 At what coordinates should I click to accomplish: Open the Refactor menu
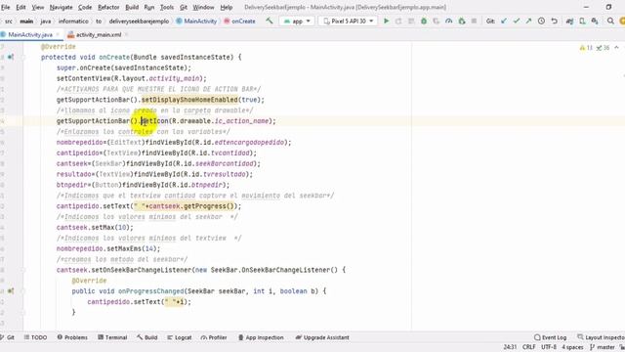(108, 7)
